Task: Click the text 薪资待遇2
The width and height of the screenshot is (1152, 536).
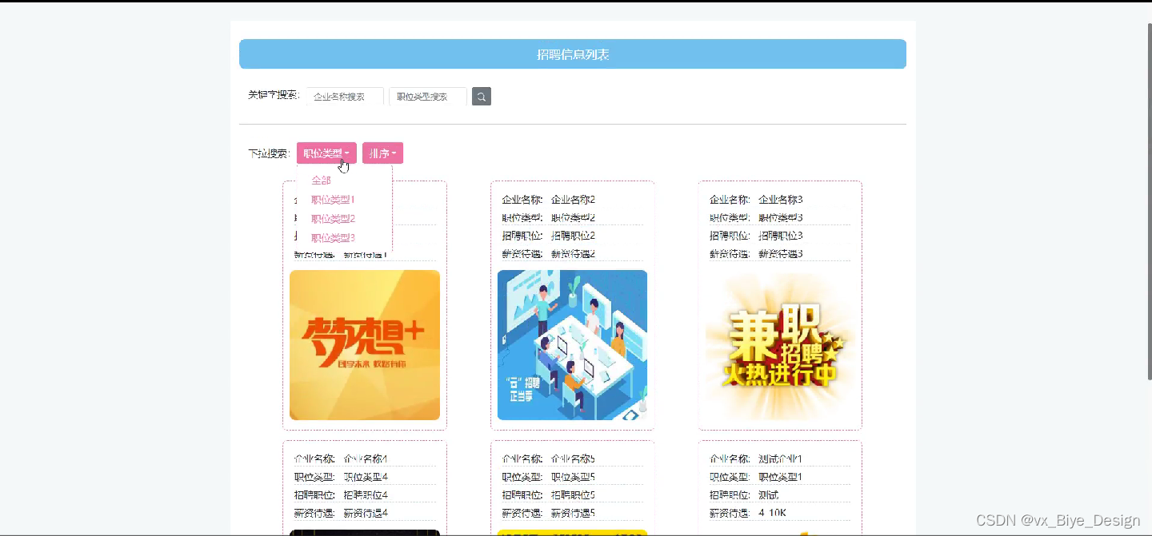Action: coord(573,254)
